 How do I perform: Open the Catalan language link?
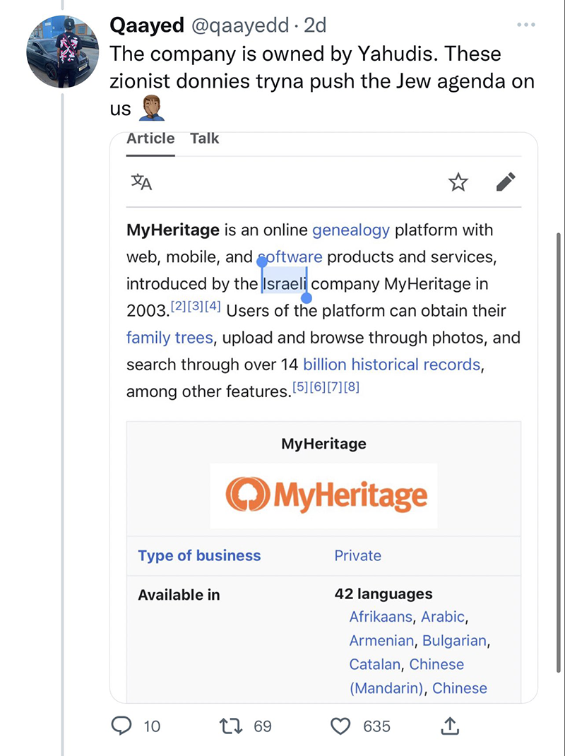pos(375,664)
